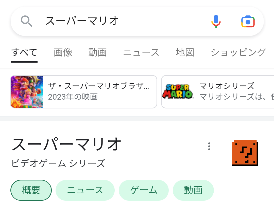Open Google Lens camera search
The image size is (274, 221).
(248, 22)
